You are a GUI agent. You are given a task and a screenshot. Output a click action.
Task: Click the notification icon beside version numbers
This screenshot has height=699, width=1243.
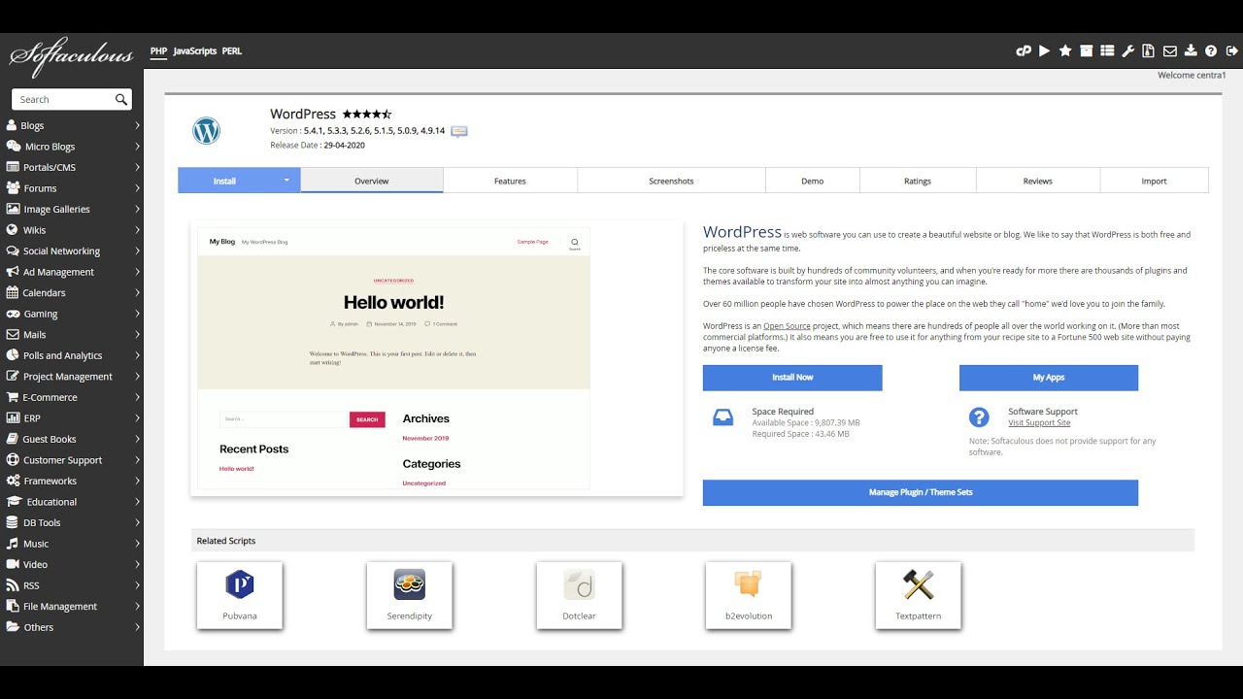(x=459, y=131)
